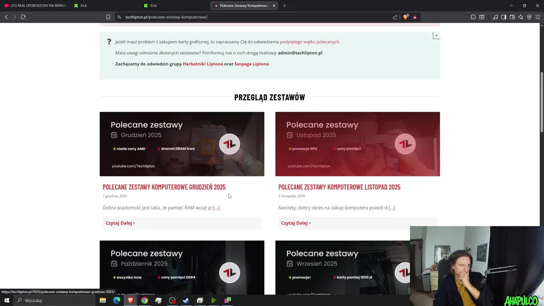Open Polecane Zestawy Komputerowe Listopad 2025 title
The height and width of the screenshot is (306, 544).
point(339,187)
